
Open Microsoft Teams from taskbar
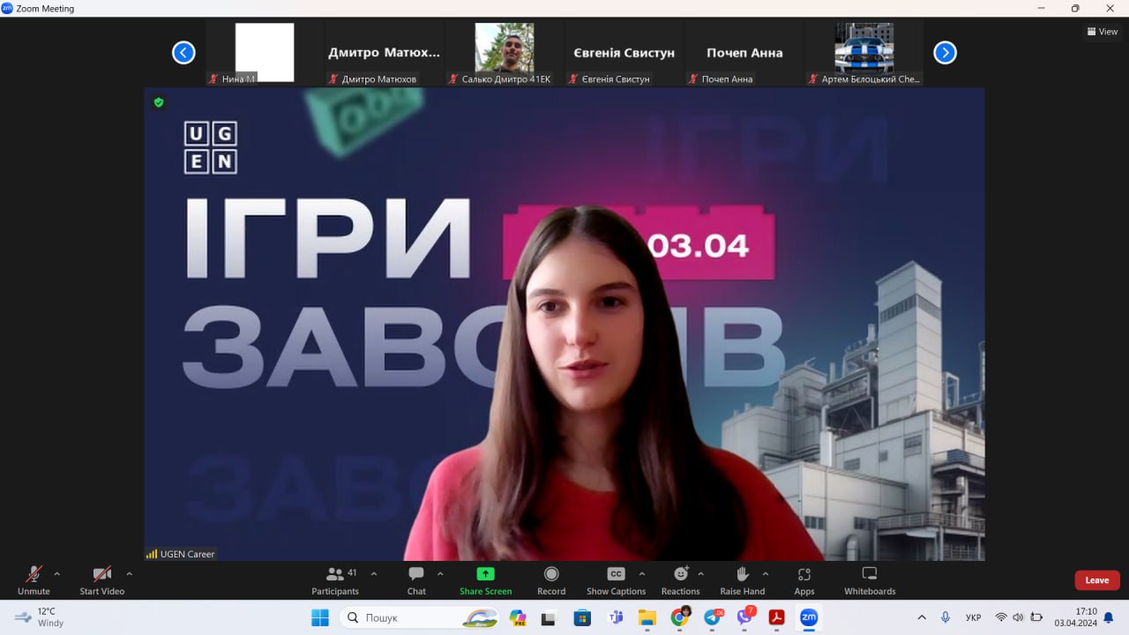pyautogui.click(x=615, y=617)
